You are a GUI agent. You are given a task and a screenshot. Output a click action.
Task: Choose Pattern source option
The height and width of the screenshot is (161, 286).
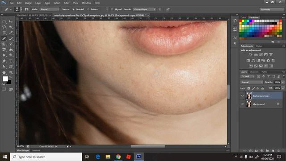tap(88, 9)
